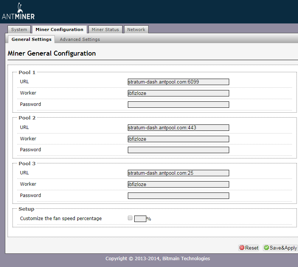Switch to Advanced Settings subtab
Screen dimensions: 298x267
click(80, 39)
